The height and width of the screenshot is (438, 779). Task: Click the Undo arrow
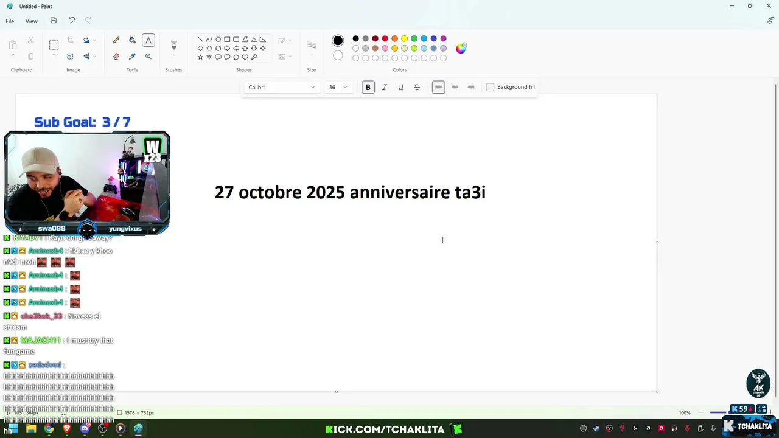(72, 21)
